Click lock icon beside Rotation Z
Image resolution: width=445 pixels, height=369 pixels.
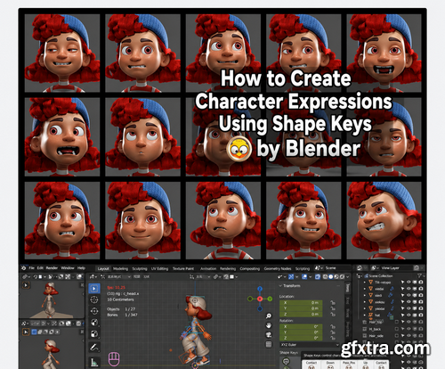(x=333, y=338)
